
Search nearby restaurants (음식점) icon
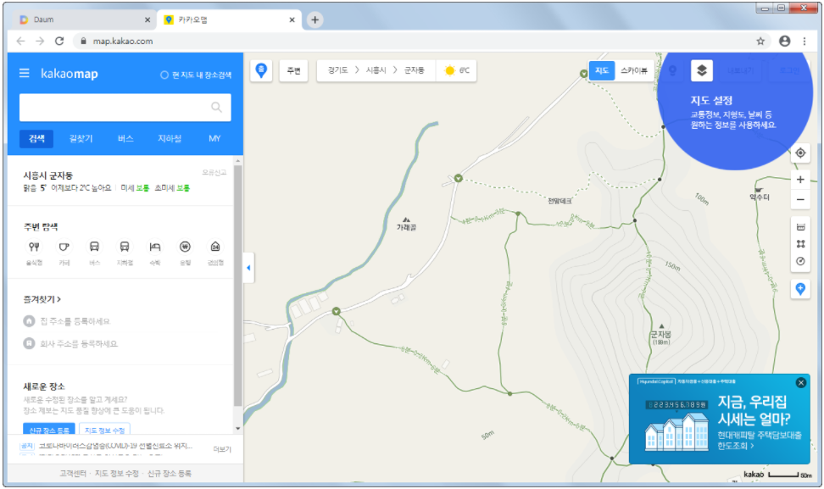coord(34,247)
